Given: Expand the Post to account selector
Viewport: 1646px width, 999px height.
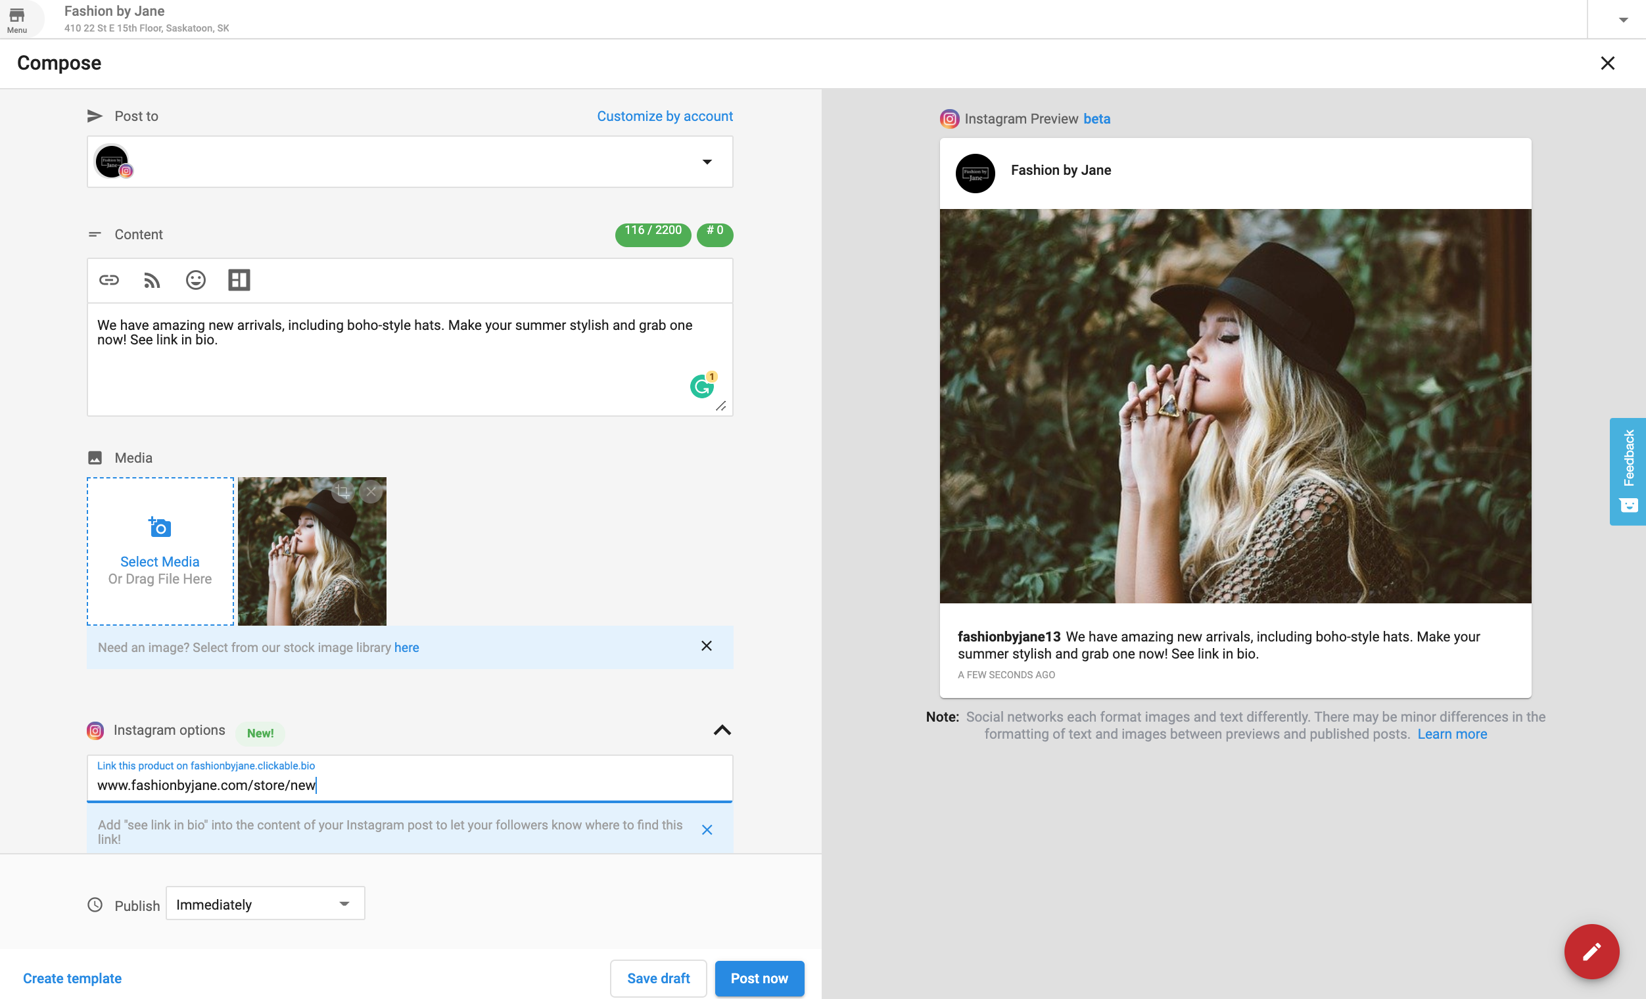Looking at the screenshot, I should coord(707,162).
